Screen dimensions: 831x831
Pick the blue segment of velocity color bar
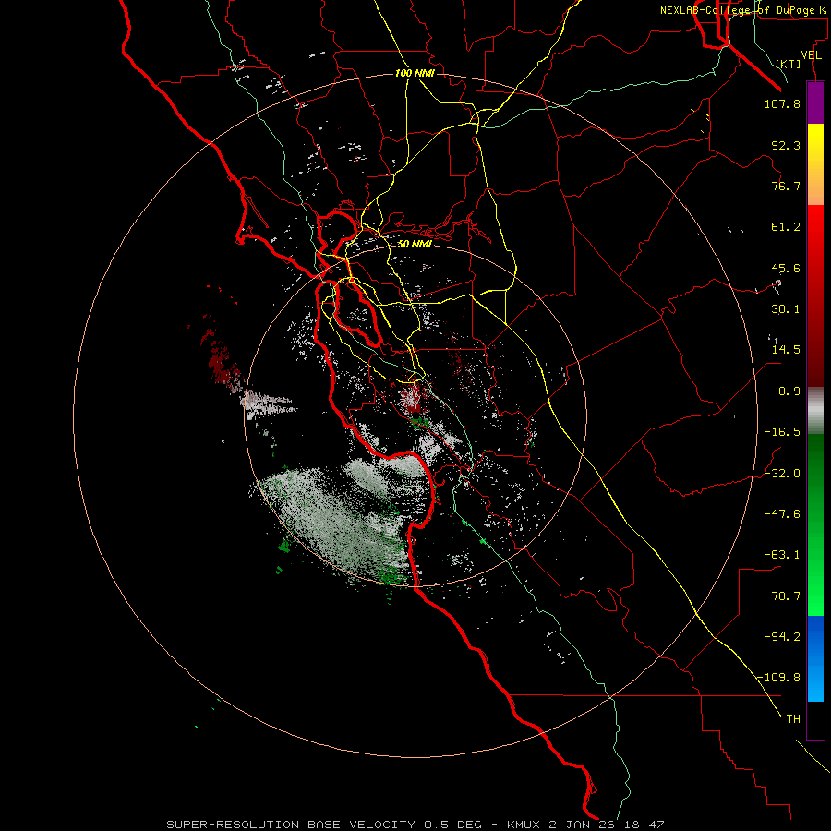coord(815,658)
